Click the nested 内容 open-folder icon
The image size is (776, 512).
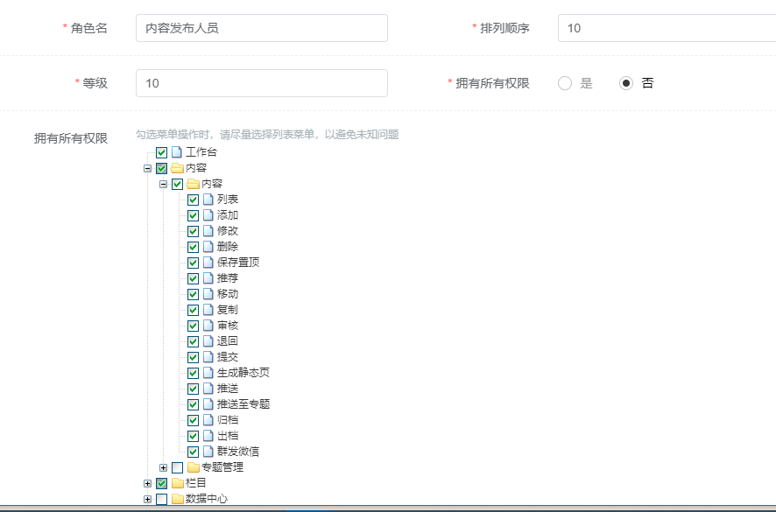[x=193, y=184]
